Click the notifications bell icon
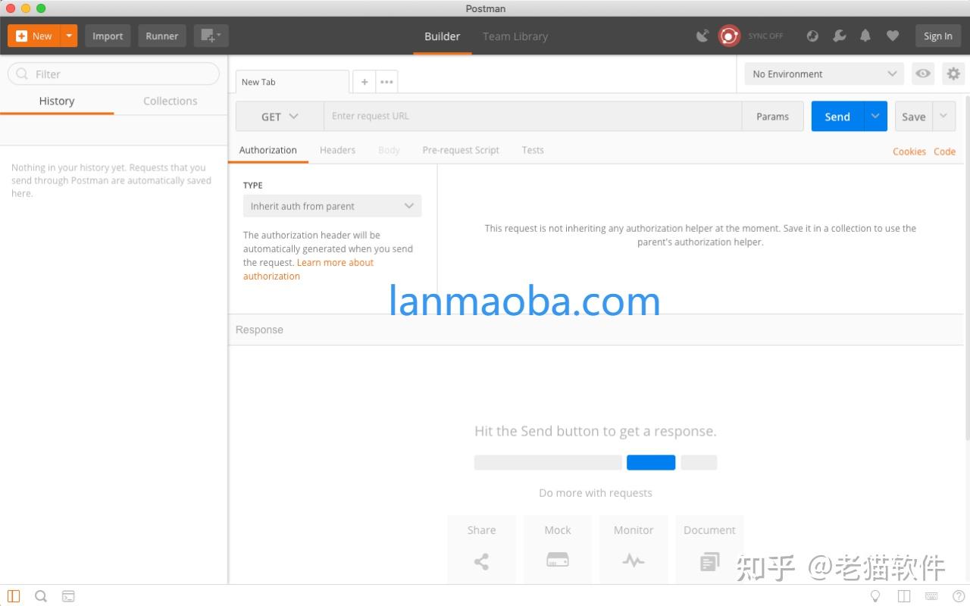 pos(865,36)
